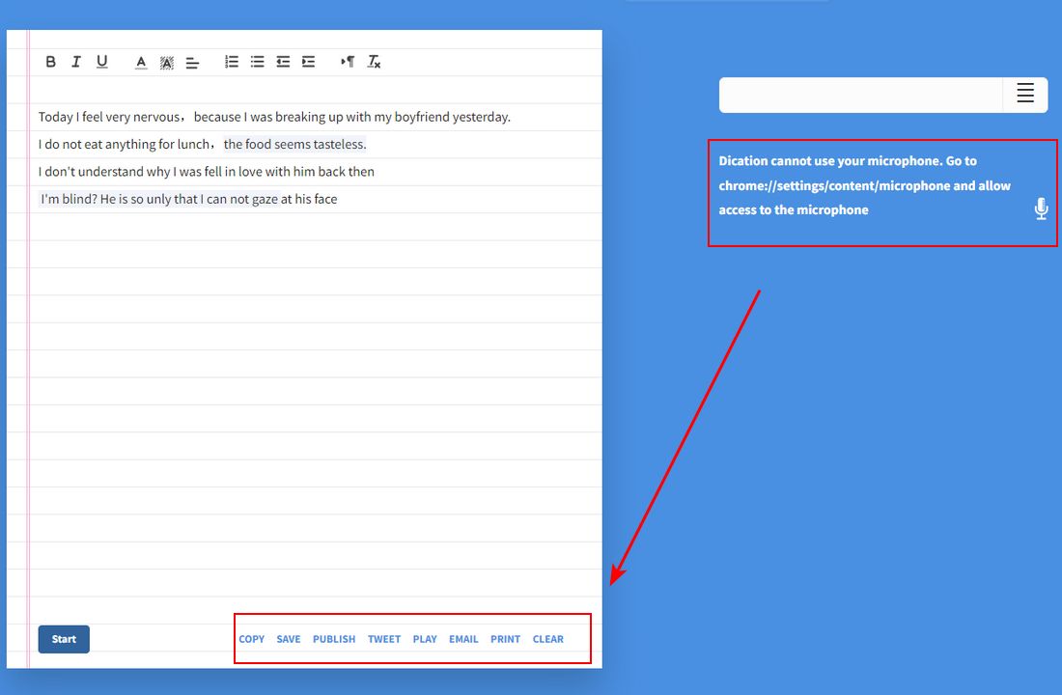Toggle right-to-left text direction
Viewport: 1062px width, 695px height.
[348, 62]
